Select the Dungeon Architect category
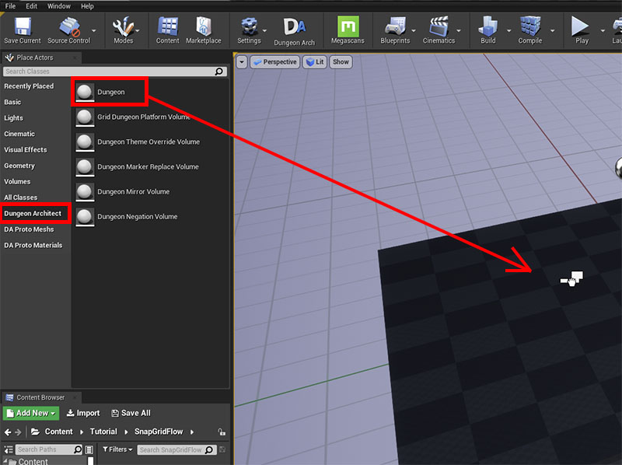622x465 pixels. (33, 214)
